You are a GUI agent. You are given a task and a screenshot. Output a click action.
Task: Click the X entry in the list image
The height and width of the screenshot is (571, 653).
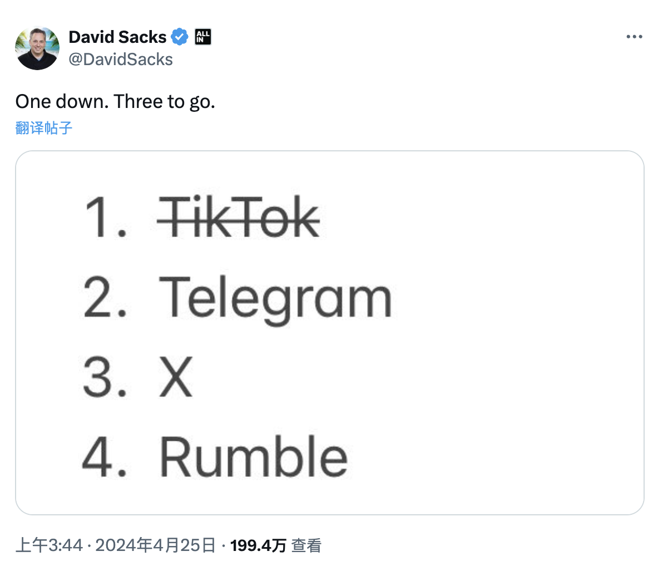point(176,378)
